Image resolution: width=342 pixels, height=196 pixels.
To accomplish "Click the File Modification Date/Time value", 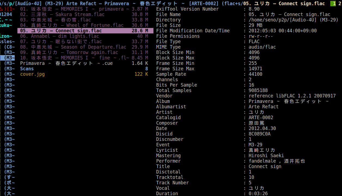I will [x=283, y=31].
